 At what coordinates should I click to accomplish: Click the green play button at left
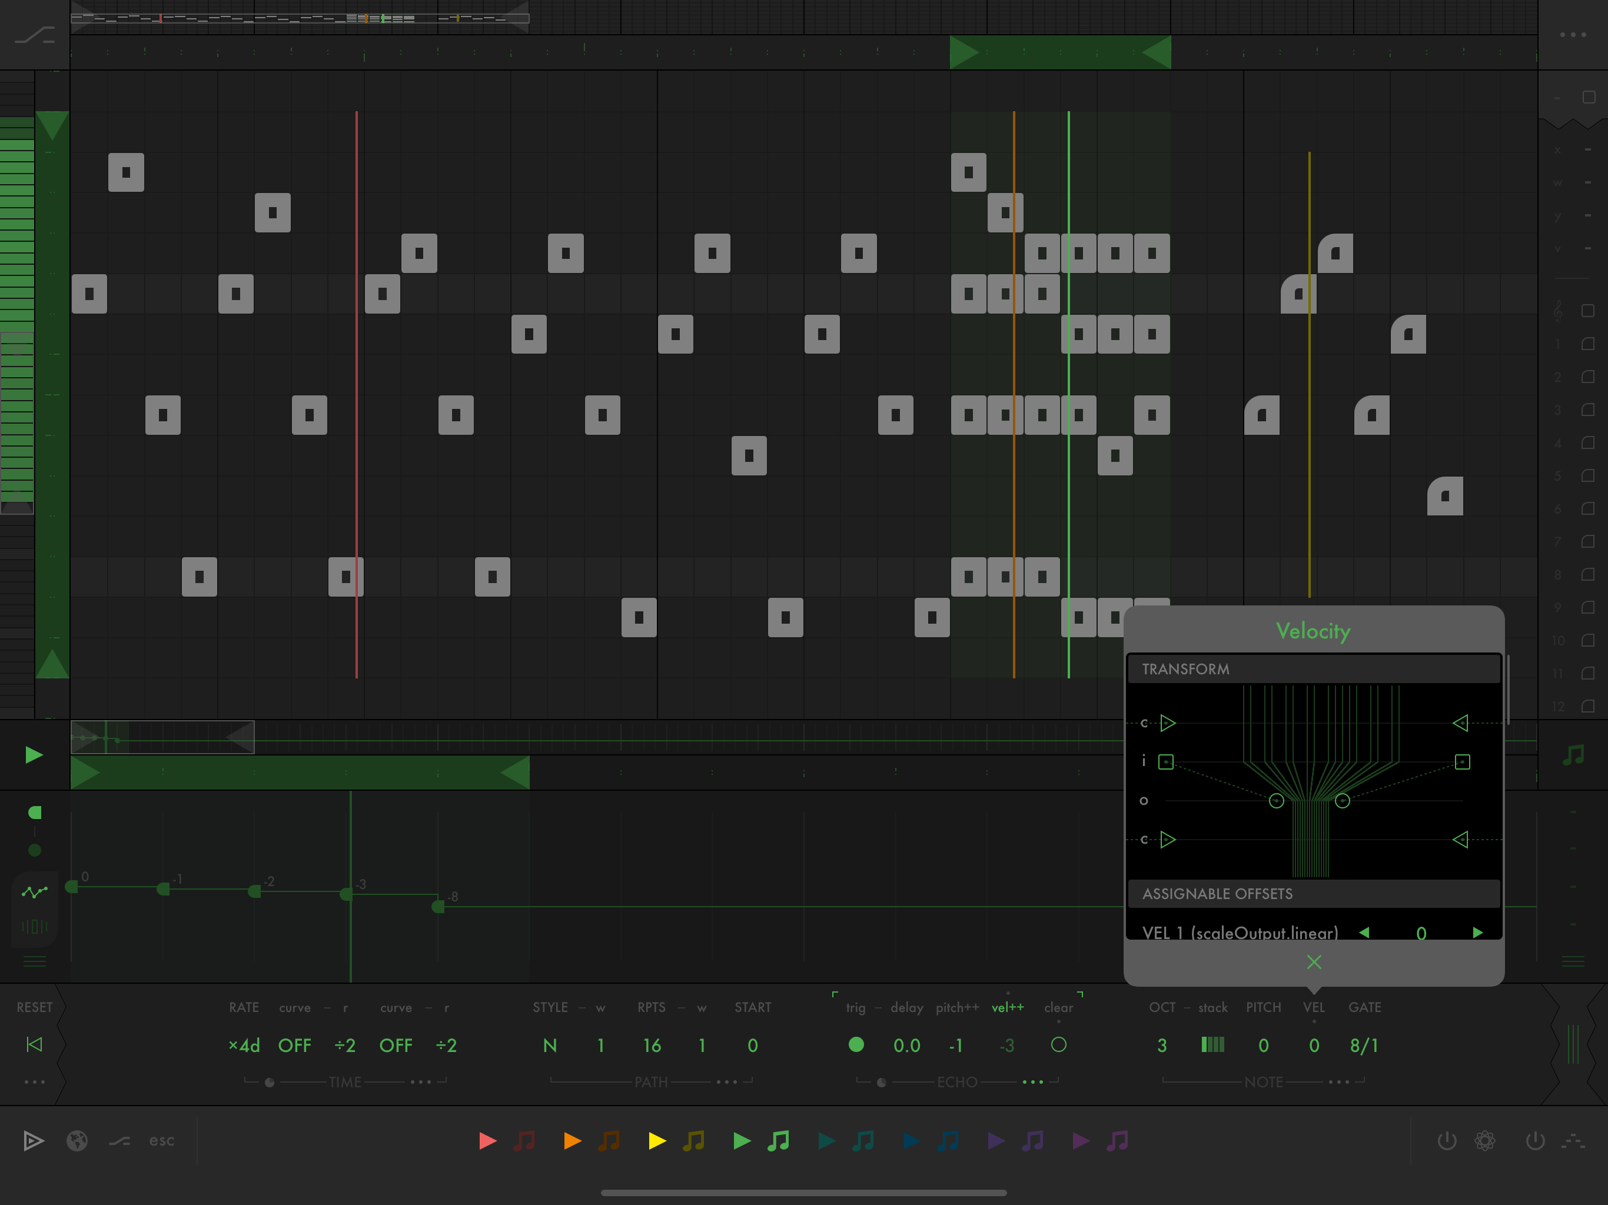34,755
